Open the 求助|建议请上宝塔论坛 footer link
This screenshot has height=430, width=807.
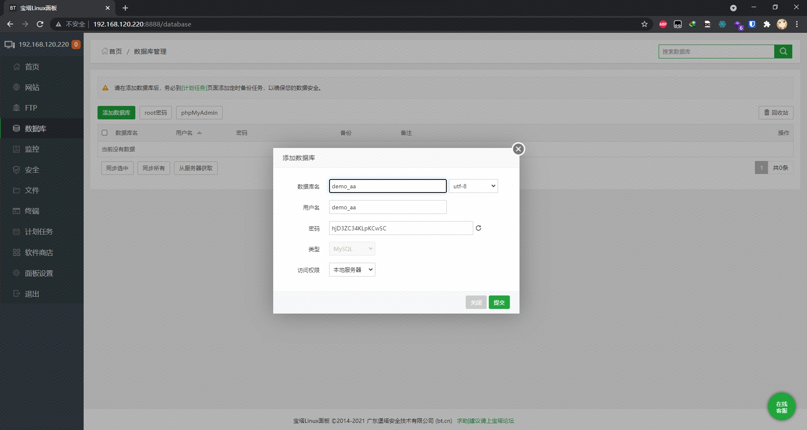coord(485,421)
